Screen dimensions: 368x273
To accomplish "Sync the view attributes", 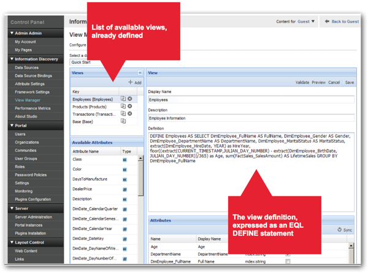I will tap(345, 230).
